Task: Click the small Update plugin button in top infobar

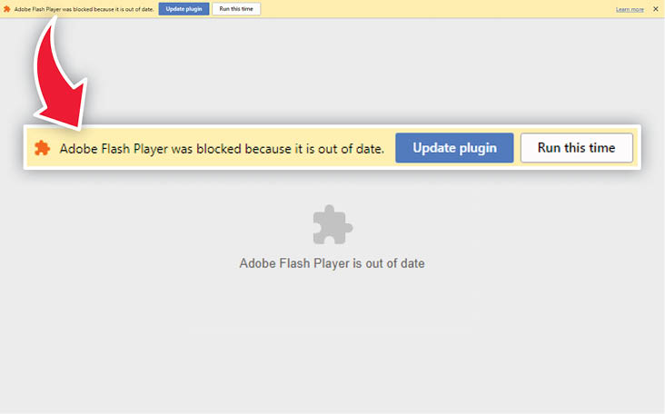Action: pyautogui.click(x=184, y=9)
